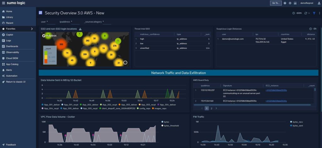Screen dimensions: 322x148
Task: Click the Alerts bell icon
Action: [3, 70]
